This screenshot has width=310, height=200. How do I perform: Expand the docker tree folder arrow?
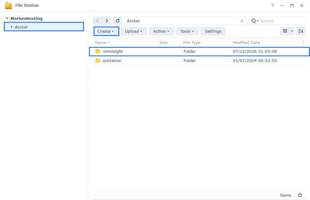(12, 27)
